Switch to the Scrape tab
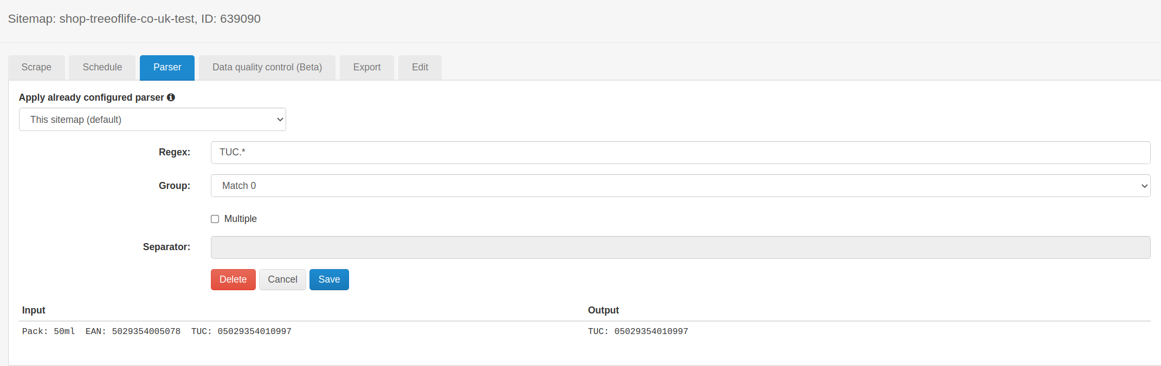This screenshot has width=1161, height=366. click(36, 67)
